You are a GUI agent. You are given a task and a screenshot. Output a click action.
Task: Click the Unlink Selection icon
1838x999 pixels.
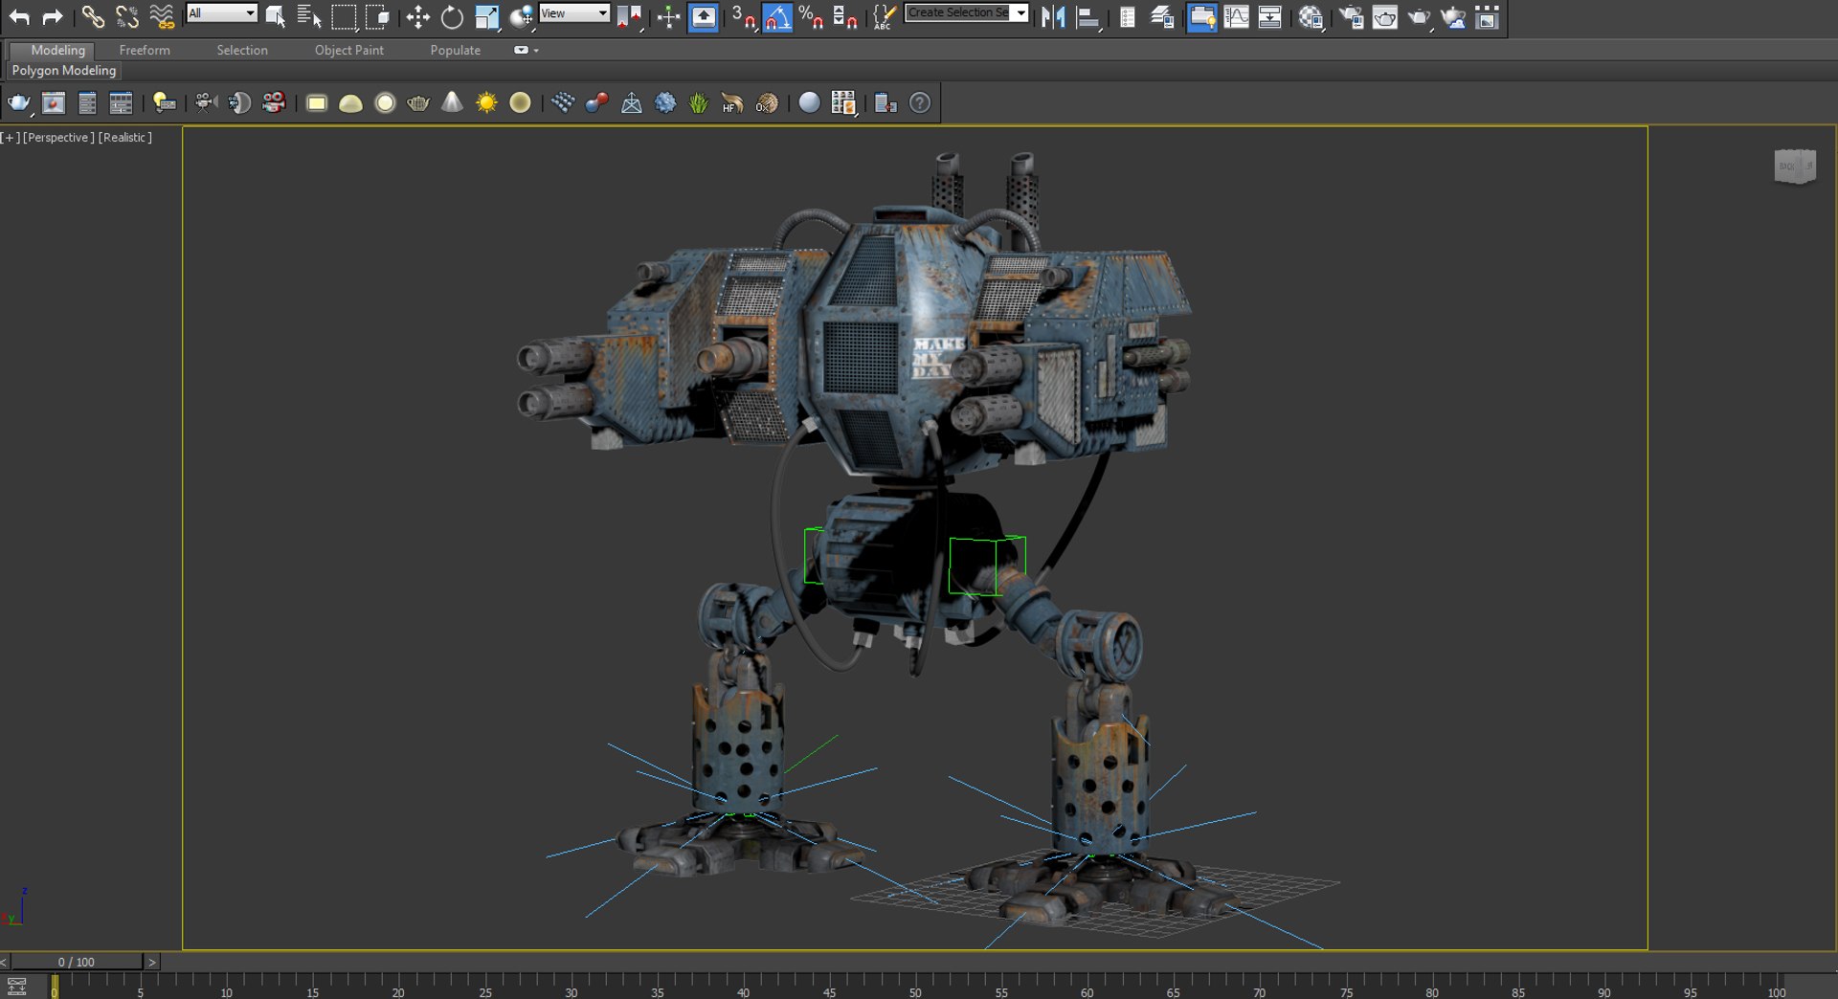click(126, 16)
